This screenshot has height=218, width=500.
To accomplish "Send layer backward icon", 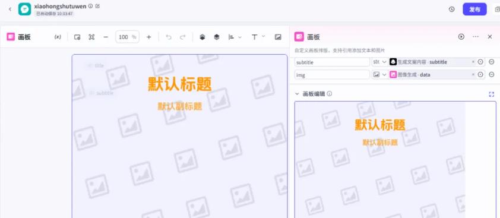I will click(x=217, y=37).
